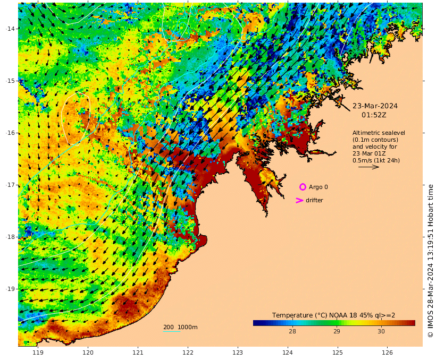The width and height of the screenshot is (436, 361).
Task: Click the '01:52Z' time label
Action: tap(374, 115)
